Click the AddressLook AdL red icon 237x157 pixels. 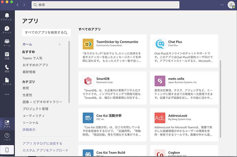click(160, 118)
